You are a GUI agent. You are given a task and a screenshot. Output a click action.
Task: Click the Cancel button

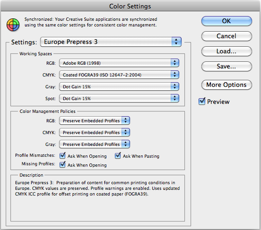pos(226,36)
